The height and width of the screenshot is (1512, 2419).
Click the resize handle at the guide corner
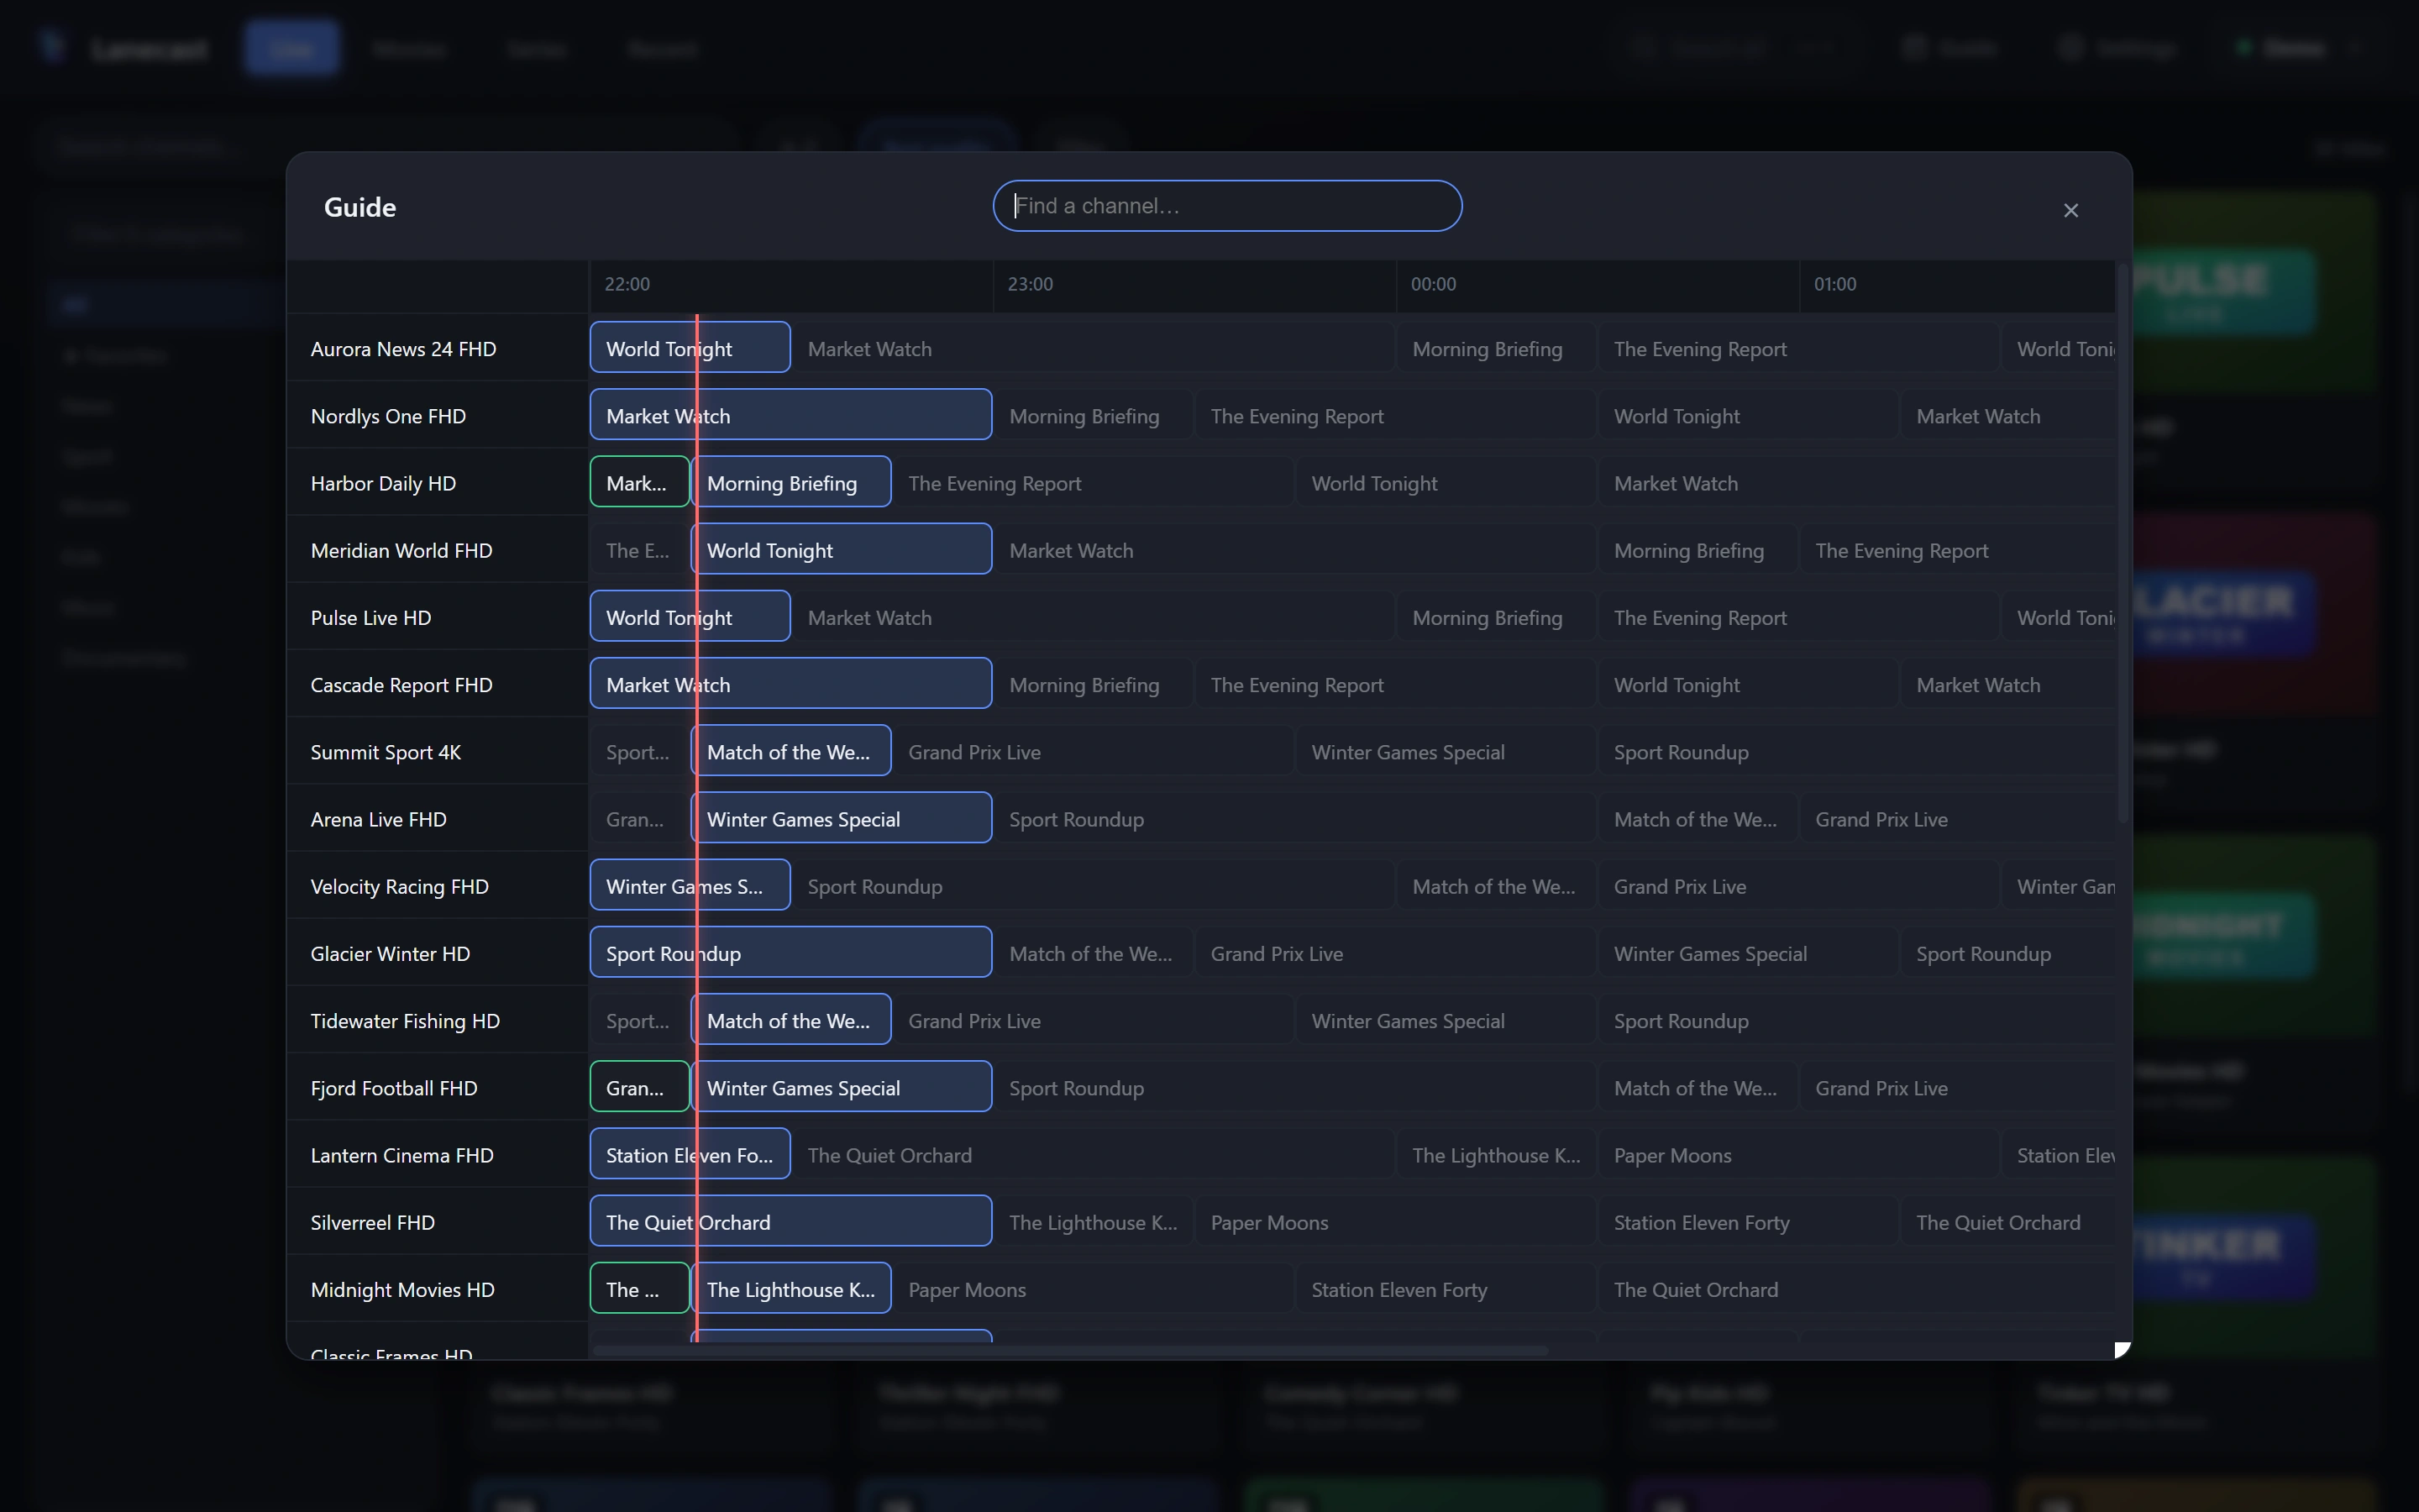point(2123,1350)
